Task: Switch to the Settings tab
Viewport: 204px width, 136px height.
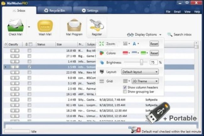Action: tap(90, 10)
